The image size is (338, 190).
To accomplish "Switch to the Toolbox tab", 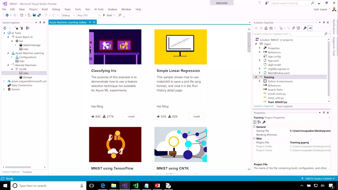I will click(x=27, y=172).
